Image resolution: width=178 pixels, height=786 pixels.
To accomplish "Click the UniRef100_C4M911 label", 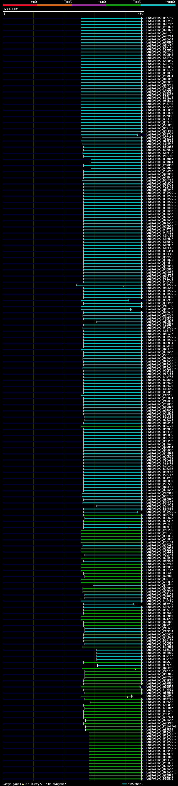I will [159, 494].
